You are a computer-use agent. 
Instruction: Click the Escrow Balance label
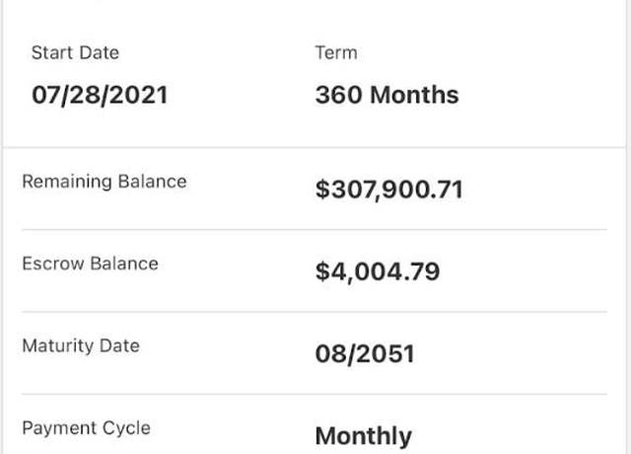[x=90, y=264]
